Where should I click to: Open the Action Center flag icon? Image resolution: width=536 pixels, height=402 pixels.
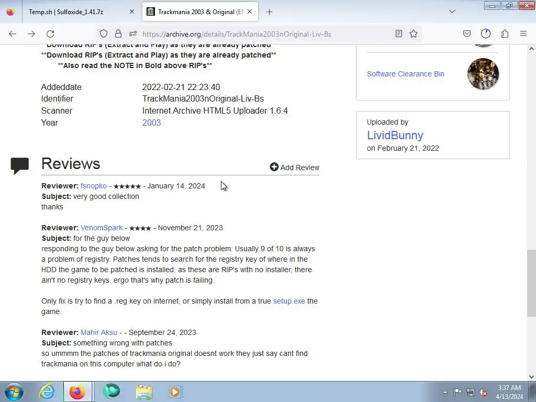[x=457, y=392]
